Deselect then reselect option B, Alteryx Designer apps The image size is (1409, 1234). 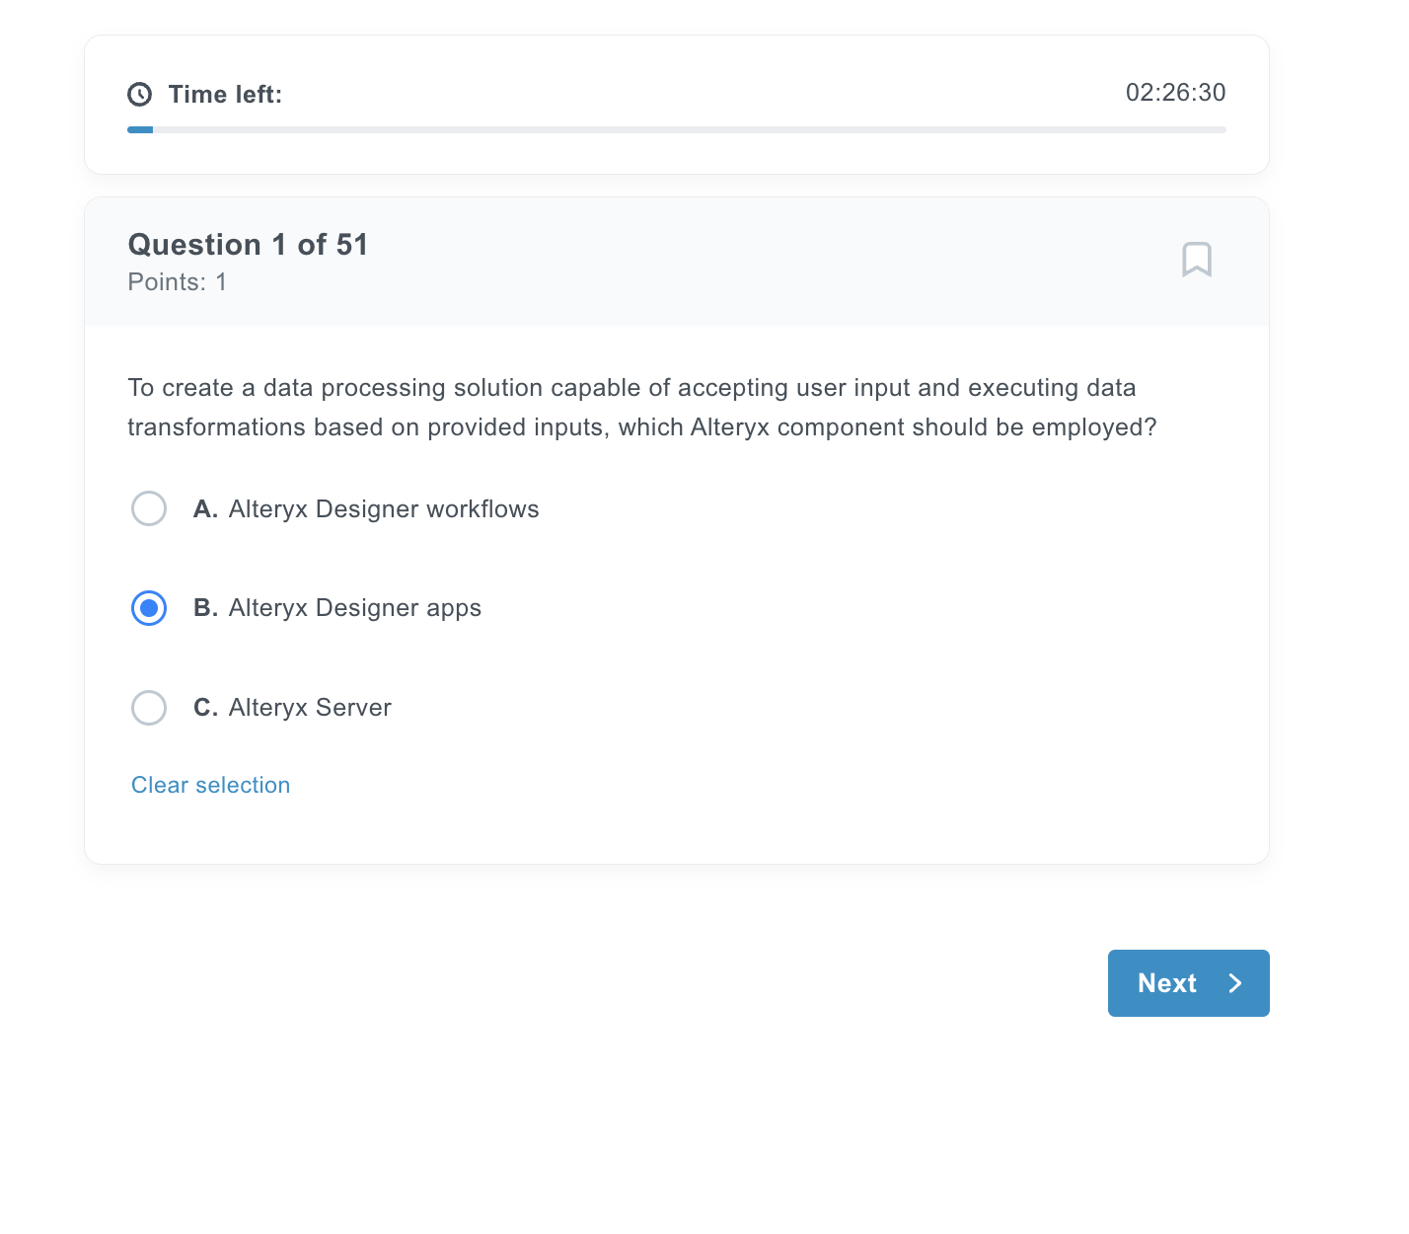pos(149,608)
